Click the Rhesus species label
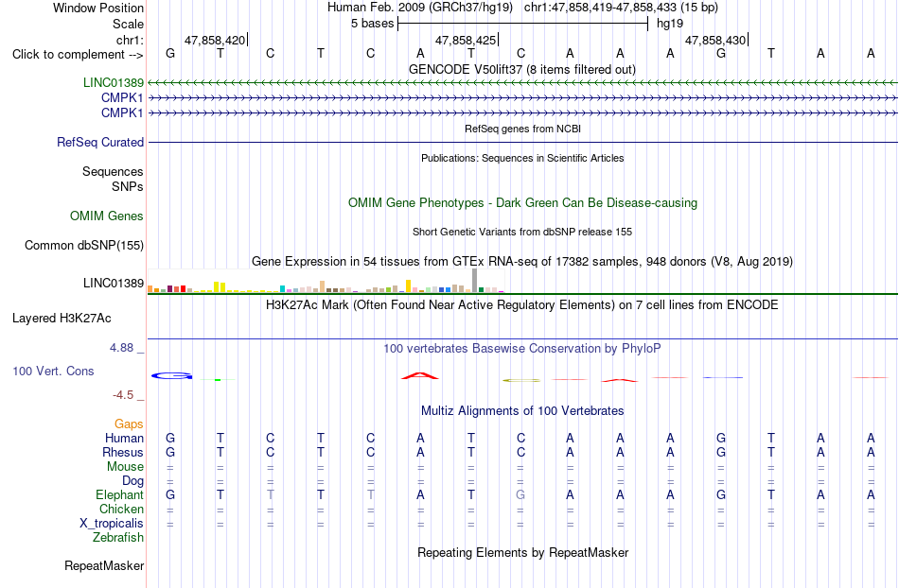 tap(123, 452)
